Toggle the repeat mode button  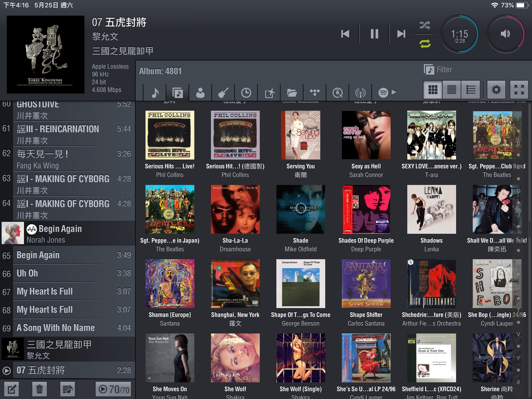[x=425, y=44]
